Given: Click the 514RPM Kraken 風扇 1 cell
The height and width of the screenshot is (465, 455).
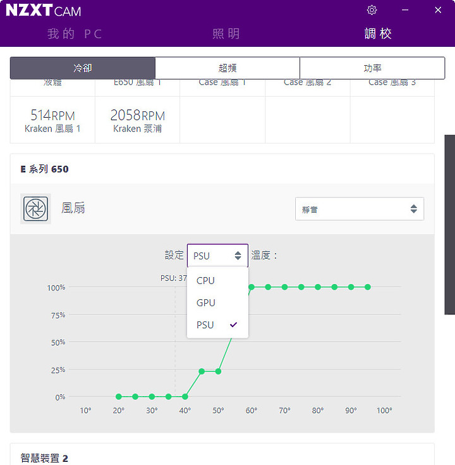Looking at the screenshot, I should tap(52, 120).
